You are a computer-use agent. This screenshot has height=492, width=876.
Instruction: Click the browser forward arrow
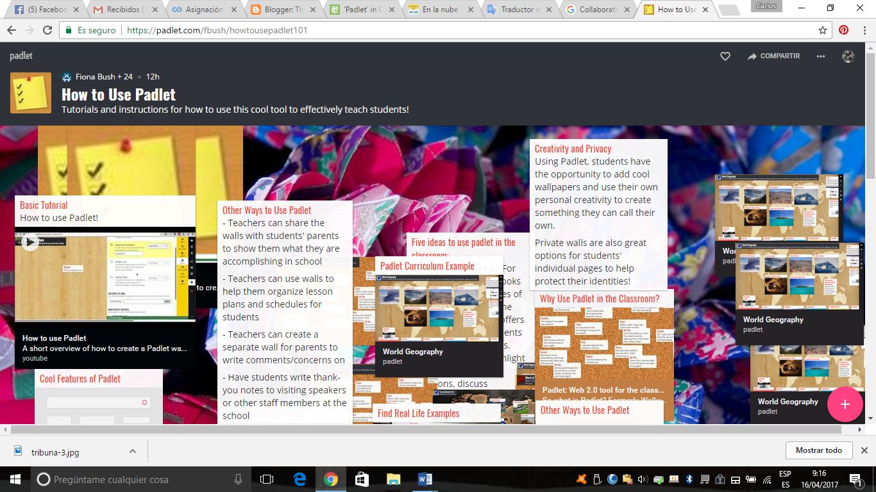[29, 30]
